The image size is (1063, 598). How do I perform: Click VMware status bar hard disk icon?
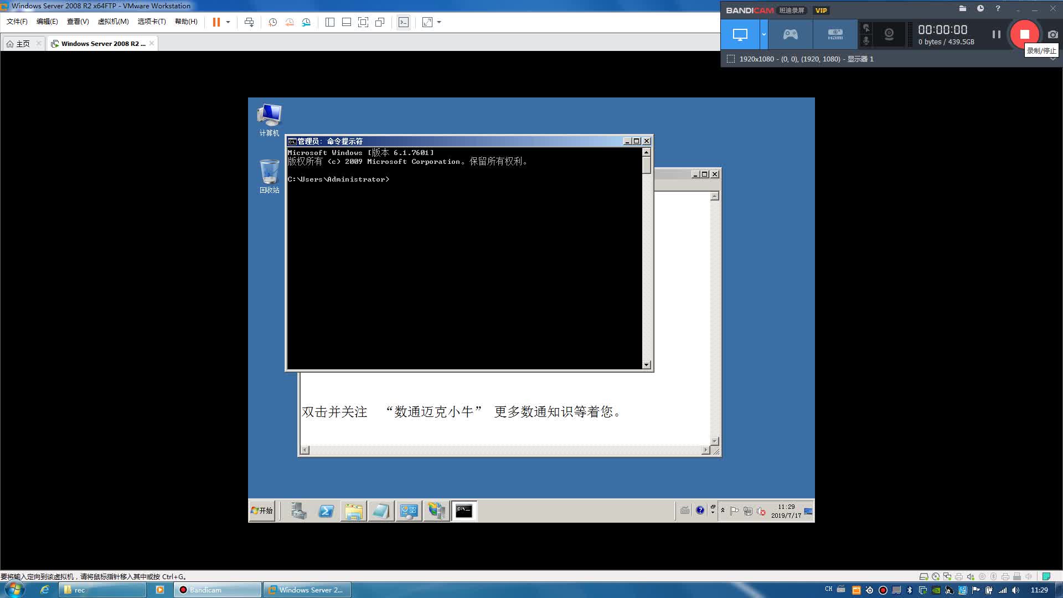[x=923, y=576]
